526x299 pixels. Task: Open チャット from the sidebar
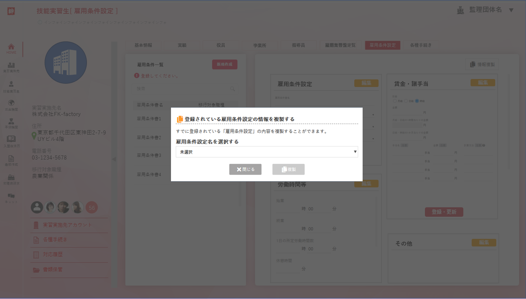coord(11,198)
